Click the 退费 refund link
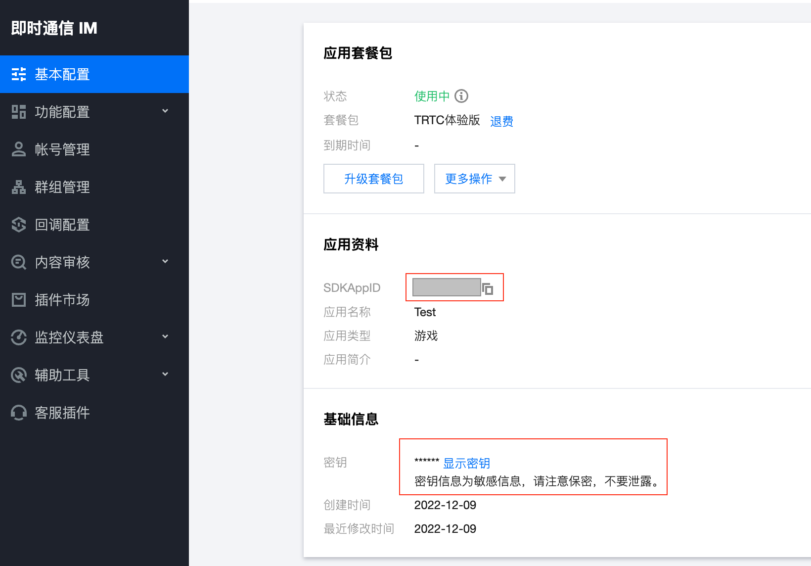The image size is (811, 566). coord(501,121)
